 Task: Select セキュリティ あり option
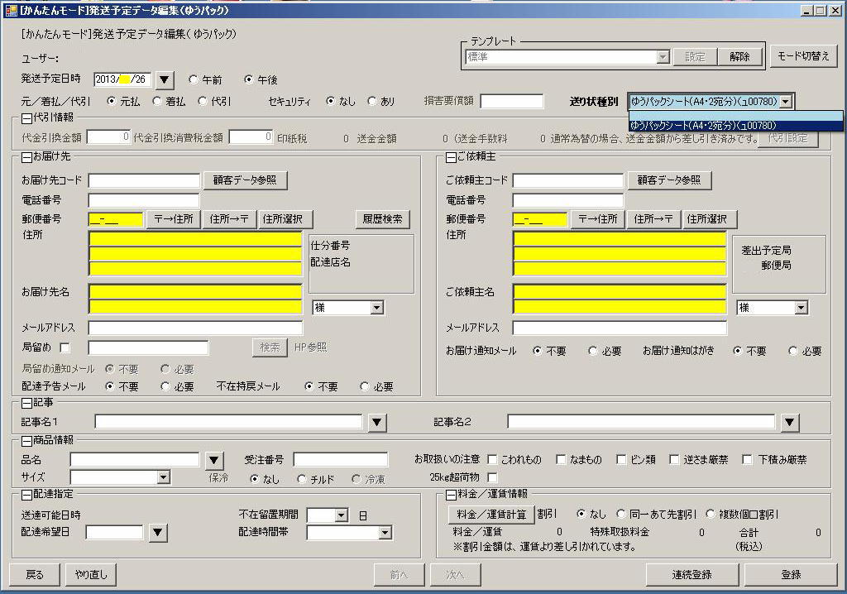pyautogui.click(x=371, y=101)
